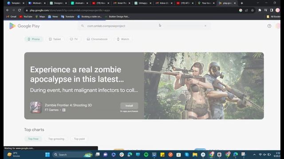Screen dimensions: 284x159
Task: Switch to the Designer browser tab
Action: 58,3
